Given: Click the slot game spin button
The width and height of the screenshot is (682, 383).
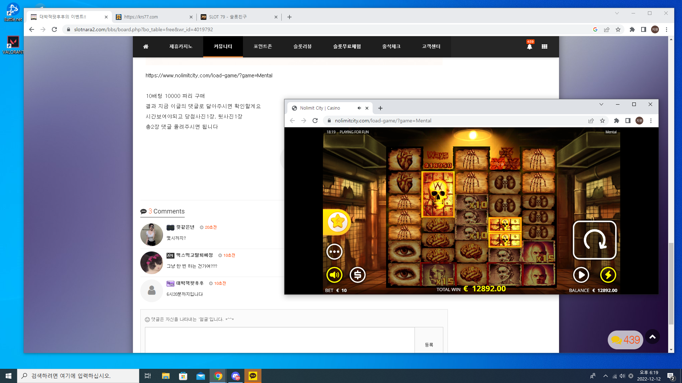Looking at the screenshot, I should coord(595,240).
